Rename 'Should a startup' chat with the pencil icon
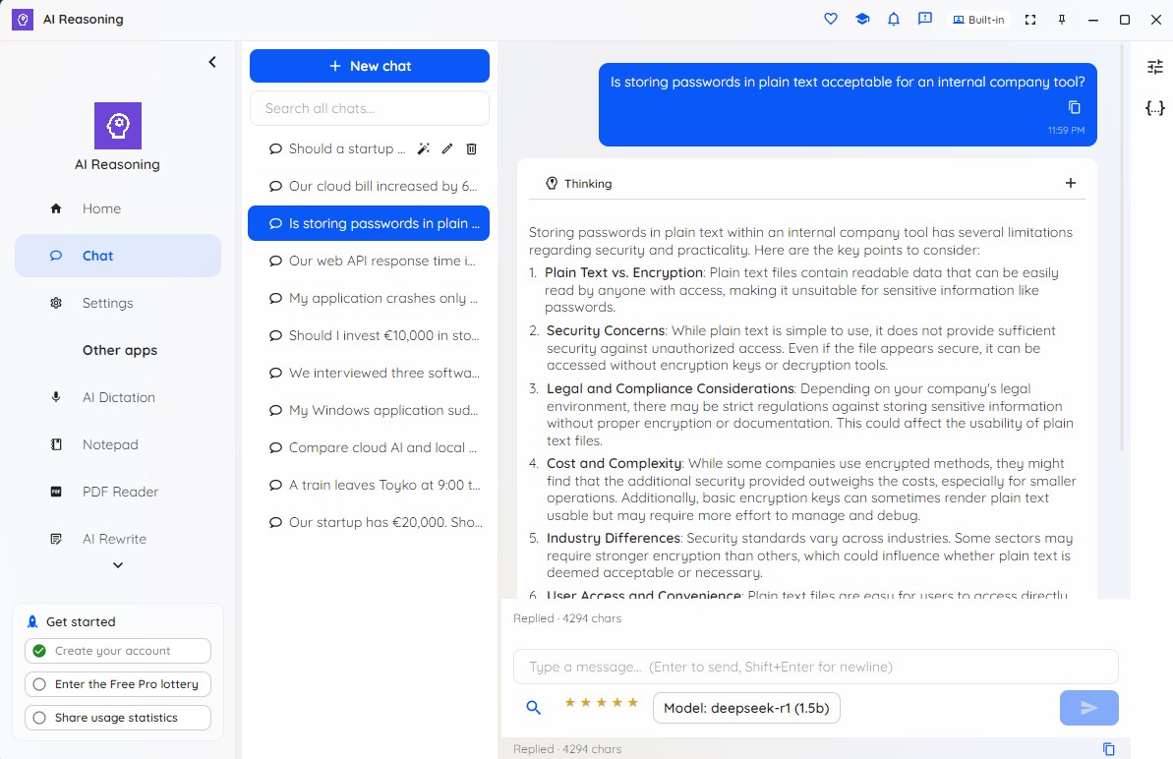1173x759 pixels. coord(447,148)
